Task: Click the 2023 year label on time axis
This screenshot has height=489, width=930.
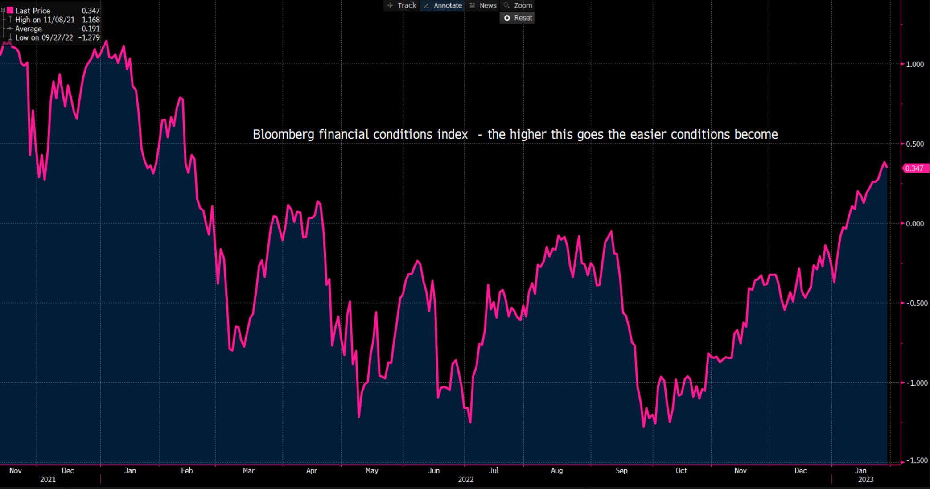Action: pos(866,480)
